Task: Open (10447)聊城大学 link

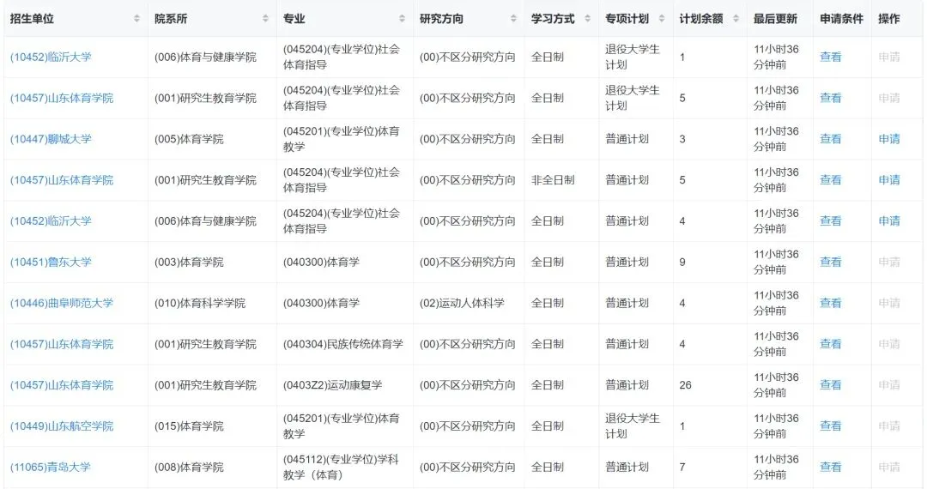Action: coord(51,139)
